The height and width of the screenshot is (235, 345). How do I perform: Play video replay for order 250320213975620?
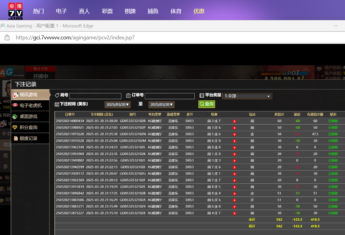click(234, 134)
